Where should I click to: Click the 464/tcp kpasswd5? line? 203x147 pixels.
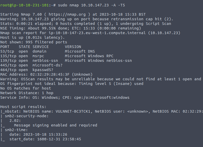[27, 70]
